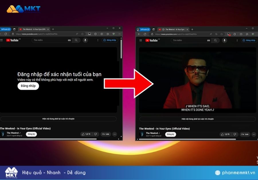Click the split screen icon in toolbar
This screenshot has height=180, width=258.
[x=241, y=34]
